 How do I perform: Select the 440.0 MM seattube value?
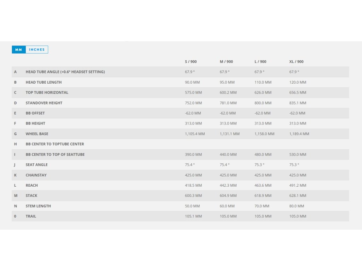point(228,155)
